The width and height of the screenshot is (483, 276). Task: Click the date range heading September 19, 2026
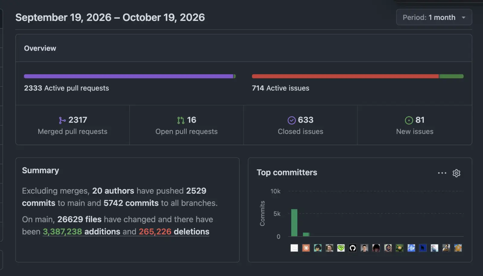pos(110,18)
